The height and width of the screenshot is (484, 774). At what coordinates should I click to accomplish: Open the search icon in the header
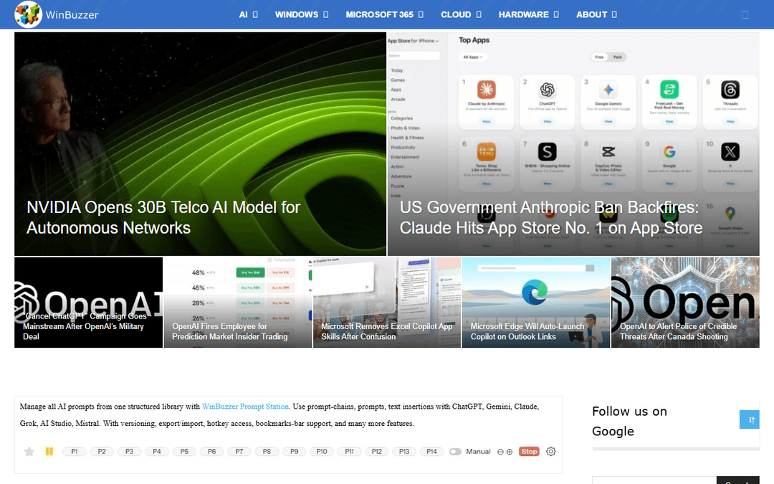tap(745, 15)
